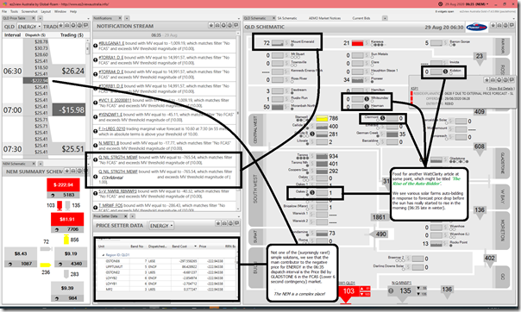Click the star icon in QLD Schematic header
Image resolution: width=521 pixels, height=312 pixels.
[x=493, y=26]
